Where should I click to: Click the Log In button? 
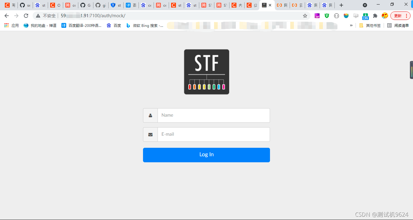(x=207, y=155)
